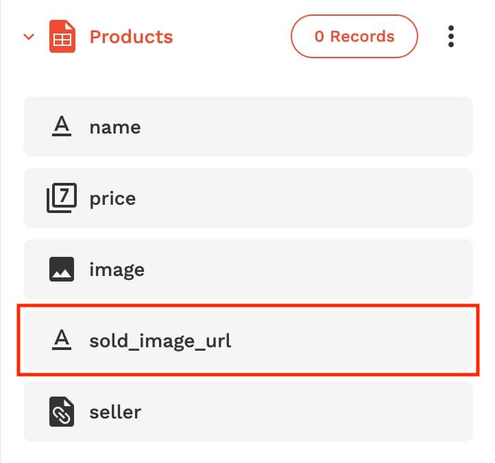
Task: Click the picture icon beside image
Action: coord(62,269)
